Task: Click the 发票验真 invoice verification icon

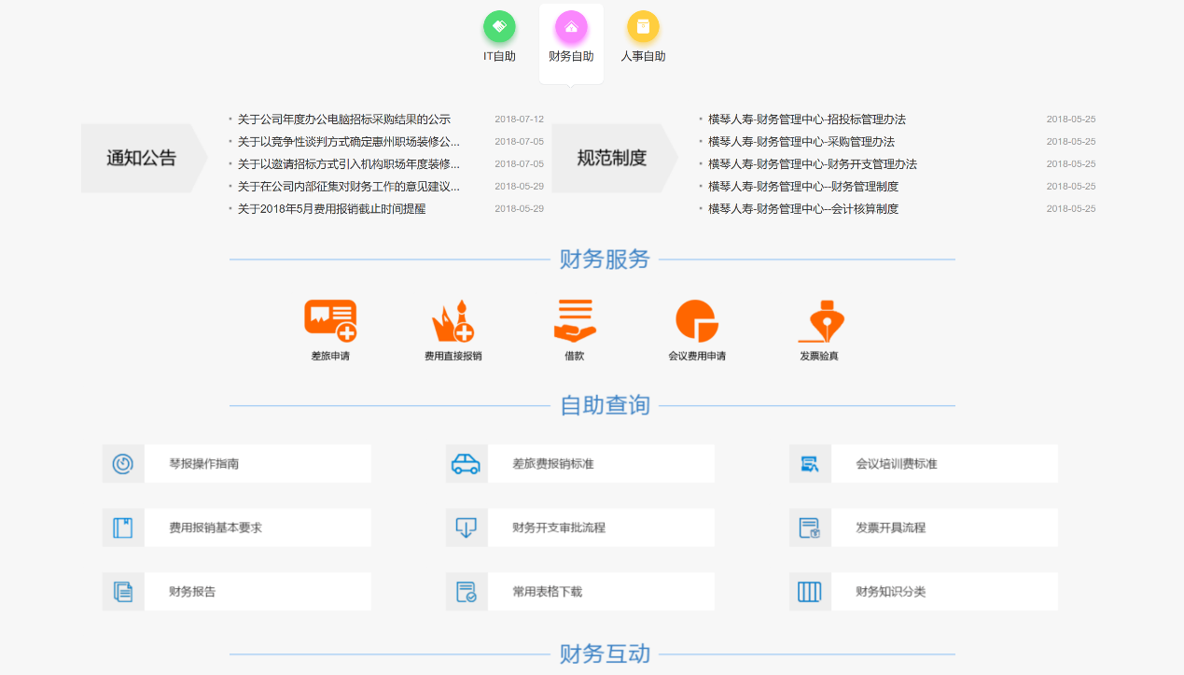Action: click(819, 321)
